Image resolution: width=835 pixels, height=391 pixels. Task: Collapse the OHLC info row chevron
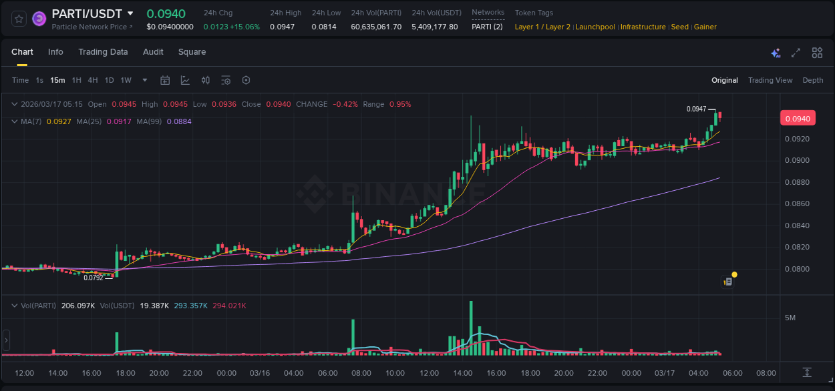point(15,104)
